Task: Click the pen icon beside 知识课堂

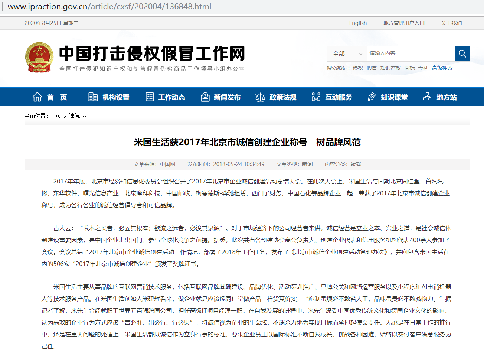Action: (372, 97)
